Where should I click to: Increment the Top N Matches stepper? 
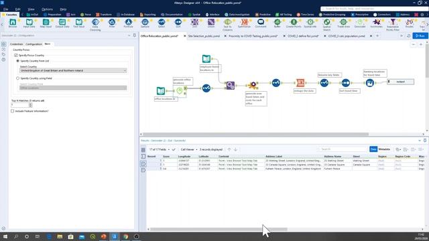[30, 104]
